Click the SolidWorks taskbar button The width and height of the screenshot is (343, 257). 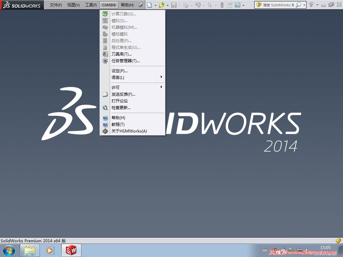pos(71,250)
